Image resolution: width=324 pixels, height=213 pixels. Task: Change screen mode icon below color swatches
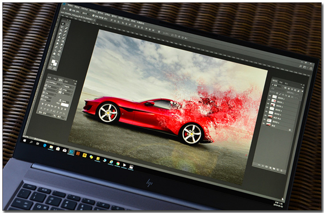point(55,69)
